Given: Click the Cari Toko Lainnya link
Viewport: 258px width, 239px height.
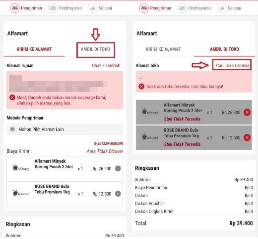Looking at the screenshot, I should tap(233, 65).
